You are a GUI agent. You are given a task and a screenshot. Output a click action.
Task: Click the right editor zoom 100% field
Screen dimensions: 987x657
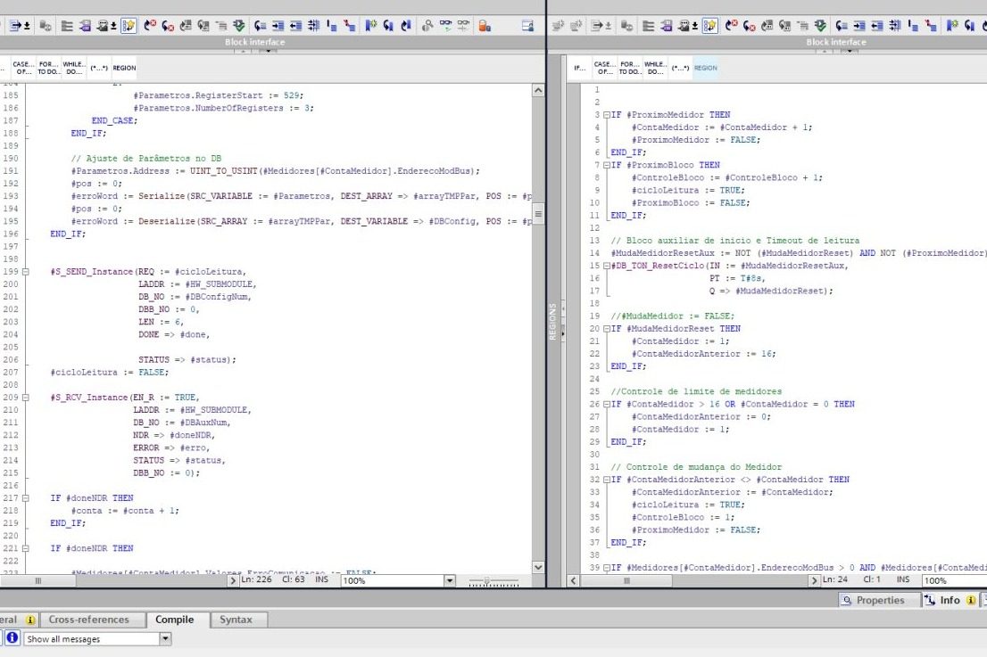(954, 581)
